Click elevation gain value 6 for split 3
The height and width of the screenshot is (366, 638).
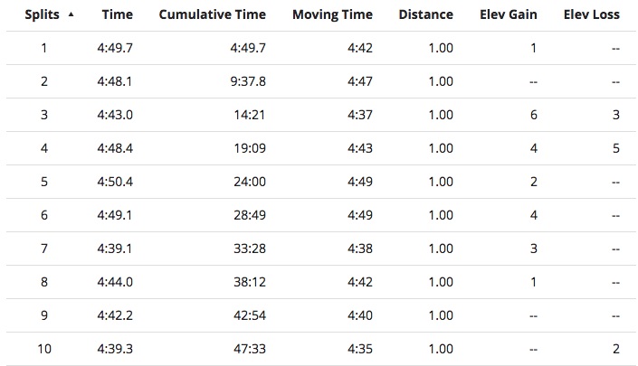534,115
